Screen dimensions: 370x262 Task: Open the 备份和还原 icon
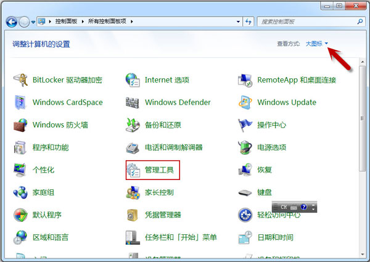coord(133,125)
